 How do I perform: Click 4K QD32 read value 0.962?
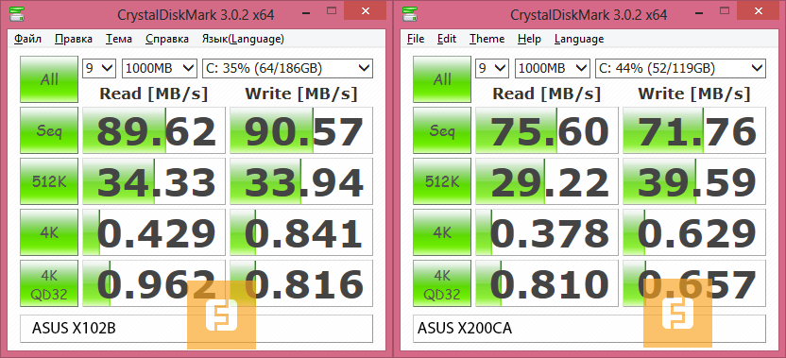(154, 283)
